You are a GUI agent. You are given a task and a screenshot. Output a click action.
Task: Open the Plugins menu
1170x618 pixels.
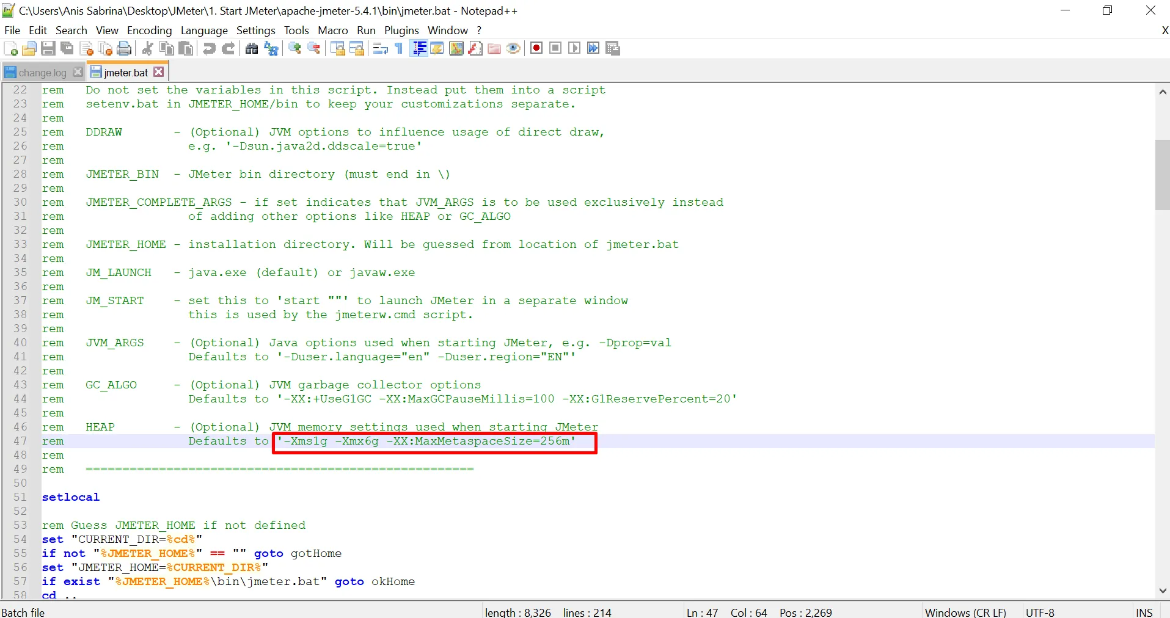tap(401, 31)
